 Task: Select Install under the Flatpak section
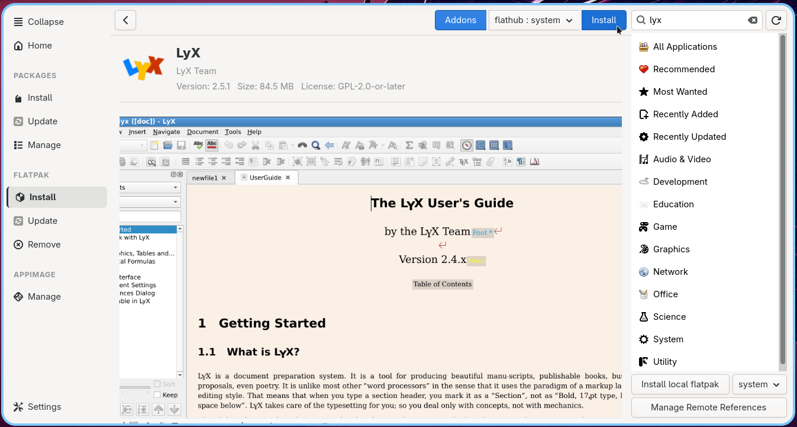57,197
